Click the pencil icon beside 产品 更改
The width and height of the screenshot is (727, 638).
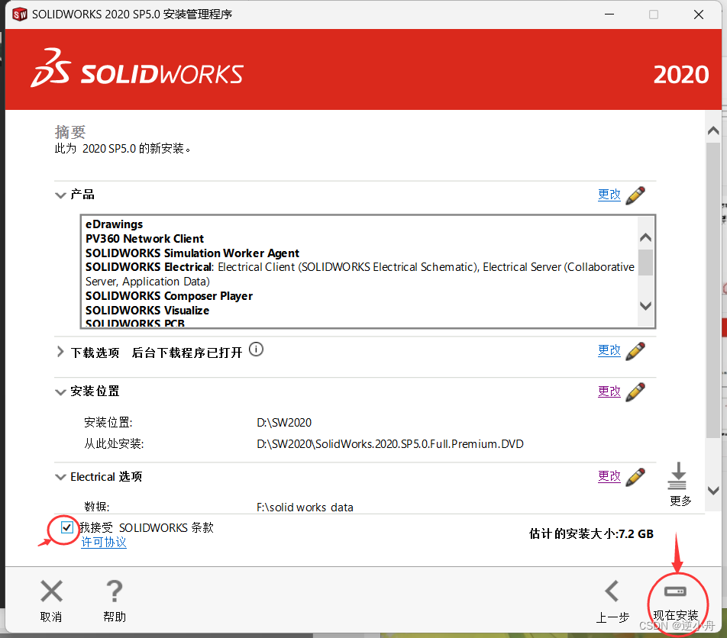coord(635,195)
